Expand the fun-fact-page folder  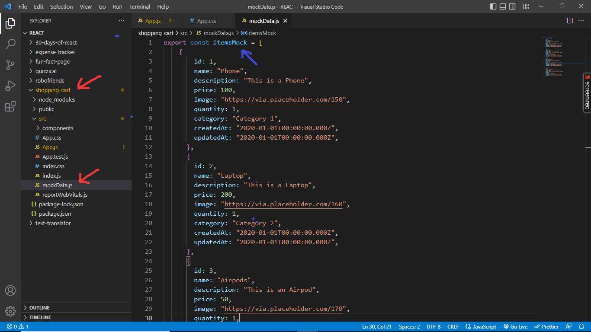pos(76,61)
